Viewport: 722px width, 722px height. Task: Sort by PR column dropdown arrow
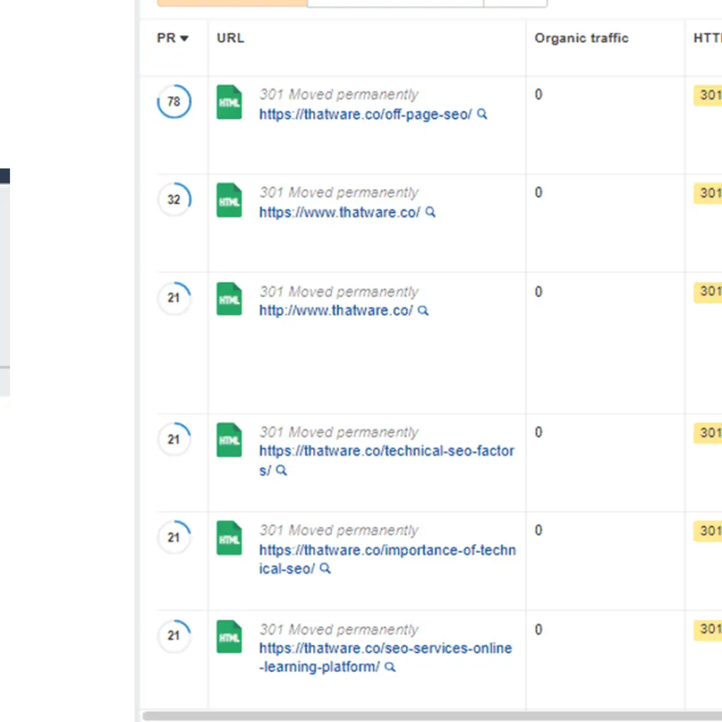(184, 38)
